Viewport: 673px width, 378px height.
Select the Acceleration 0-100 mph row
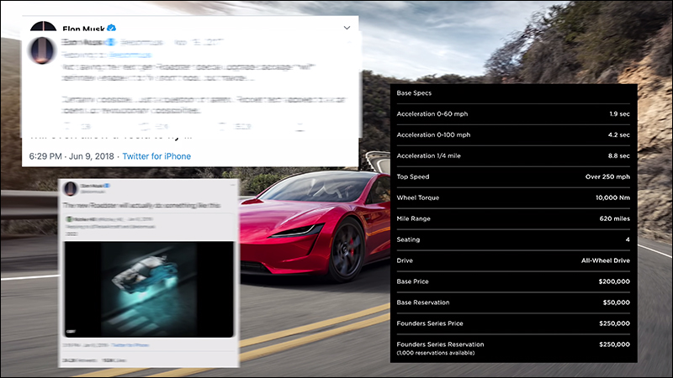click(x=513, y=135)
